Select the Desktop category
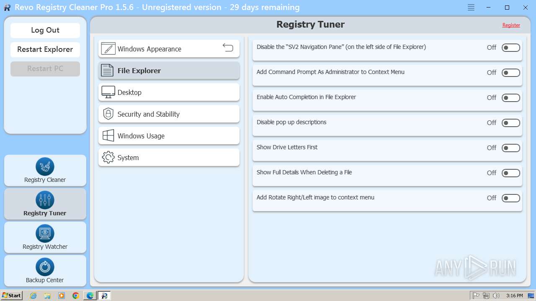Screen dimensions: 536x301 (x=169, y=92)
